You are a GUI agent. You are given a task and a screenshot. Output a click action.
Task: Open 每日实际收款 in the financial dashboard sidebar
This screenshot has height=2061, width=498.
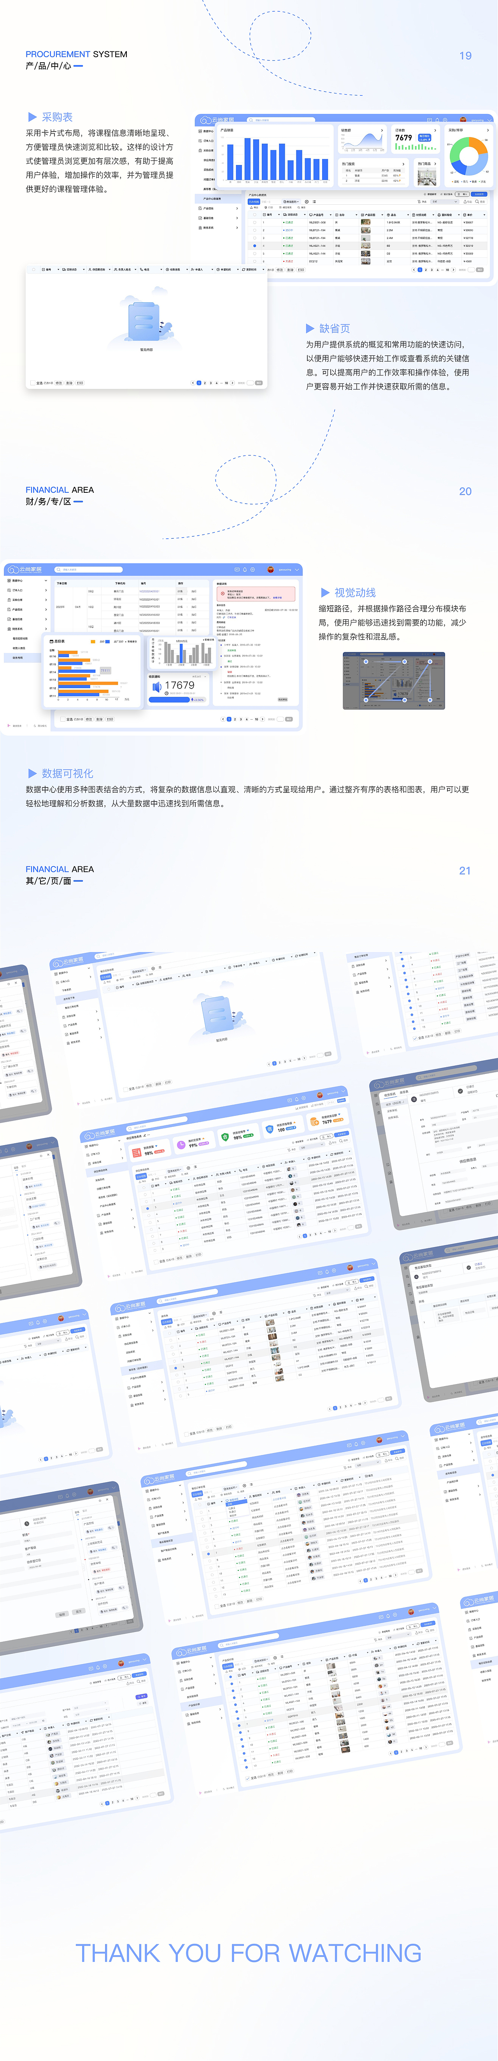pos(20,638)
